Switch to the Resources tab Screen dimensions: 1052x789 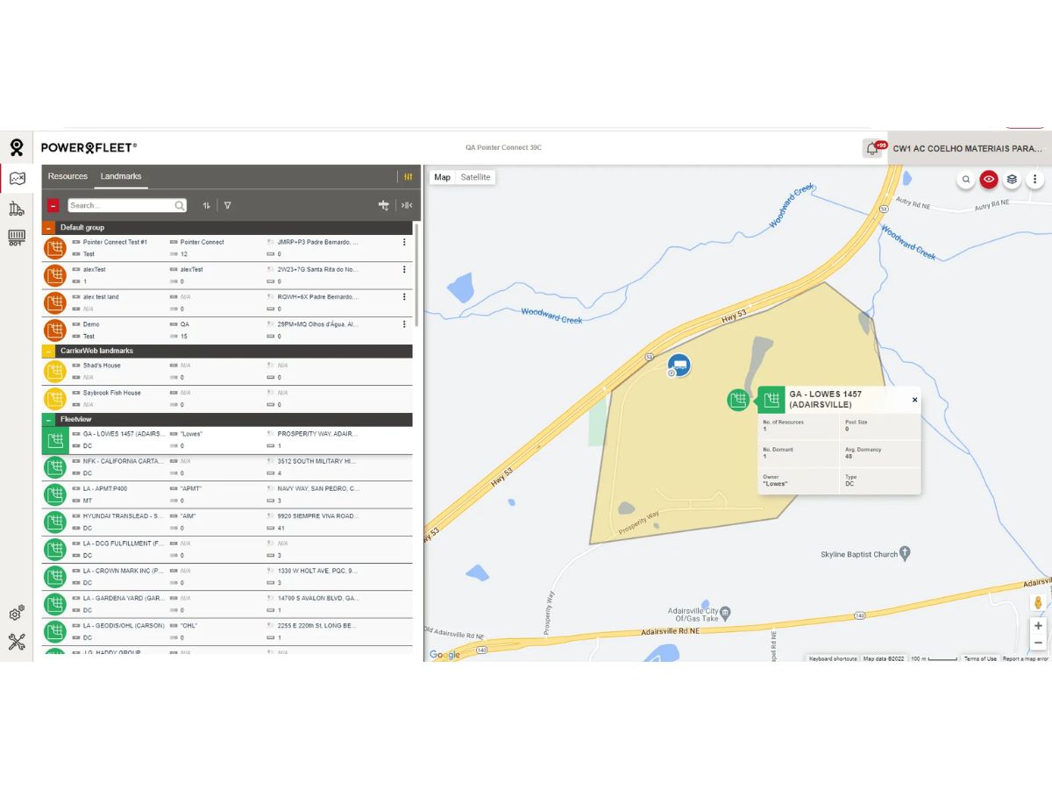click(68, 176)
